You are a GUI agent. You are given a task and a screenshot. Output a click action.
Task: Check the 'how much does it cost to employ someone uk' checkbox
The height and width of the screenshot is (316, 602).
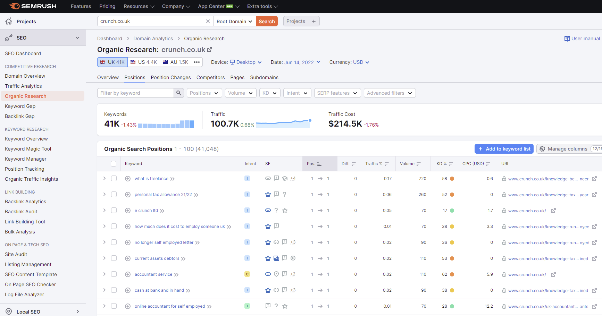pyautogui.click(x=114, y=226)
